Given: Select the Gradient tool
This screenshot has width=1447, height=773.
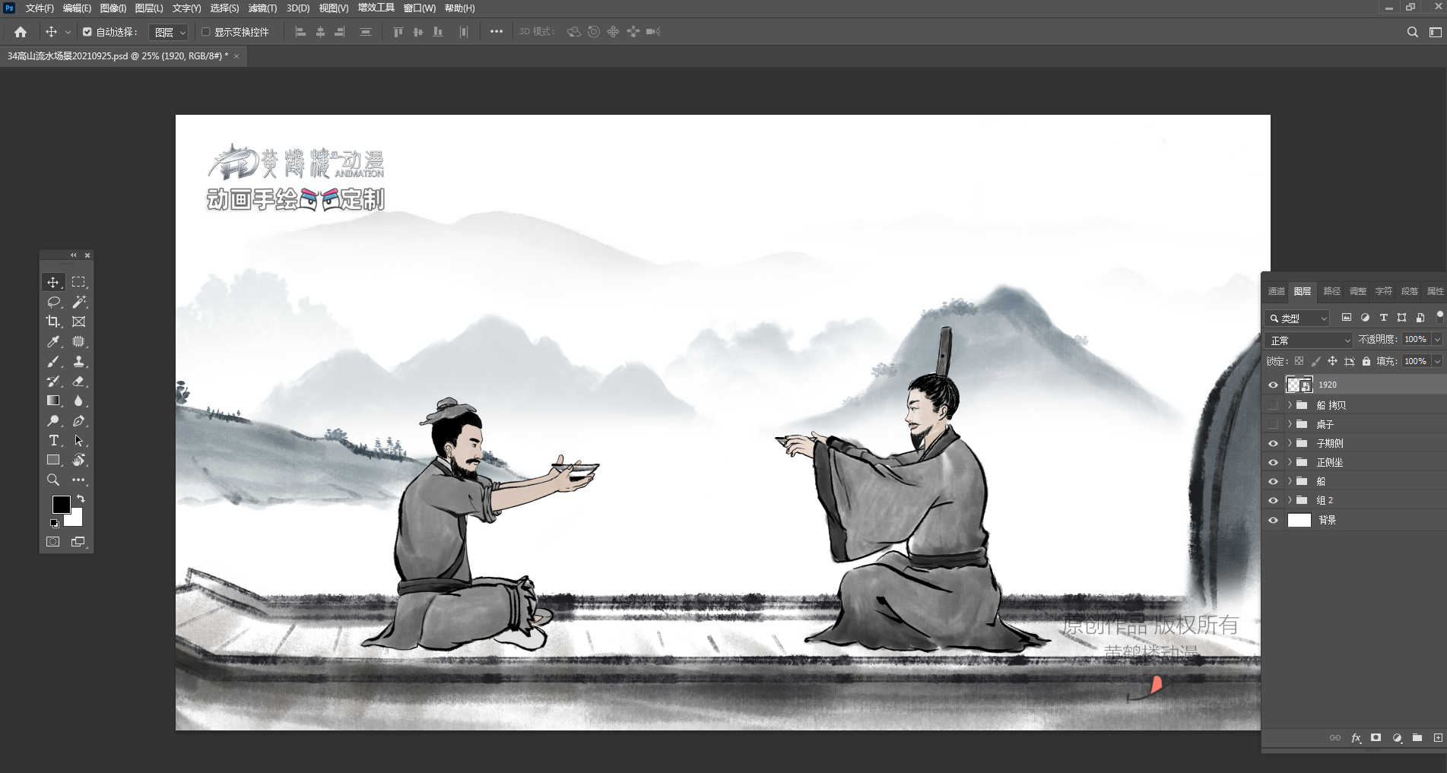Looking at the screenshot, I should click(52, 401).
